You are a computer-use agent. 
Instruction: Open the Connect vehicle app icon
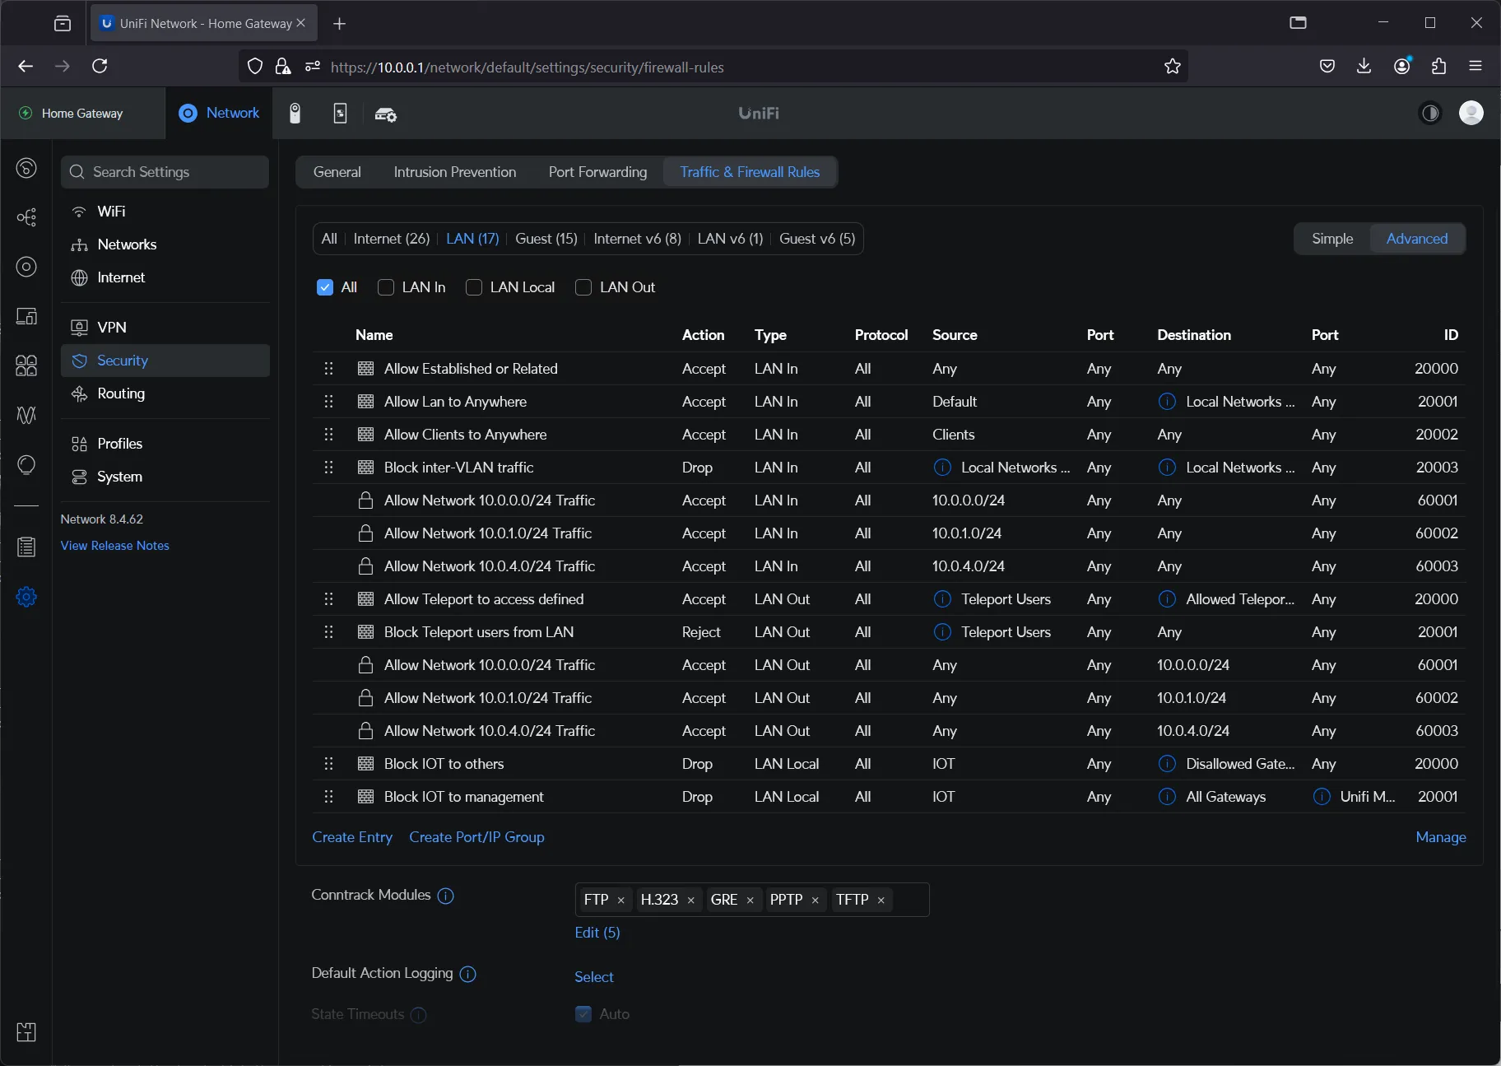pyautogui.click(x=385, y=114)
